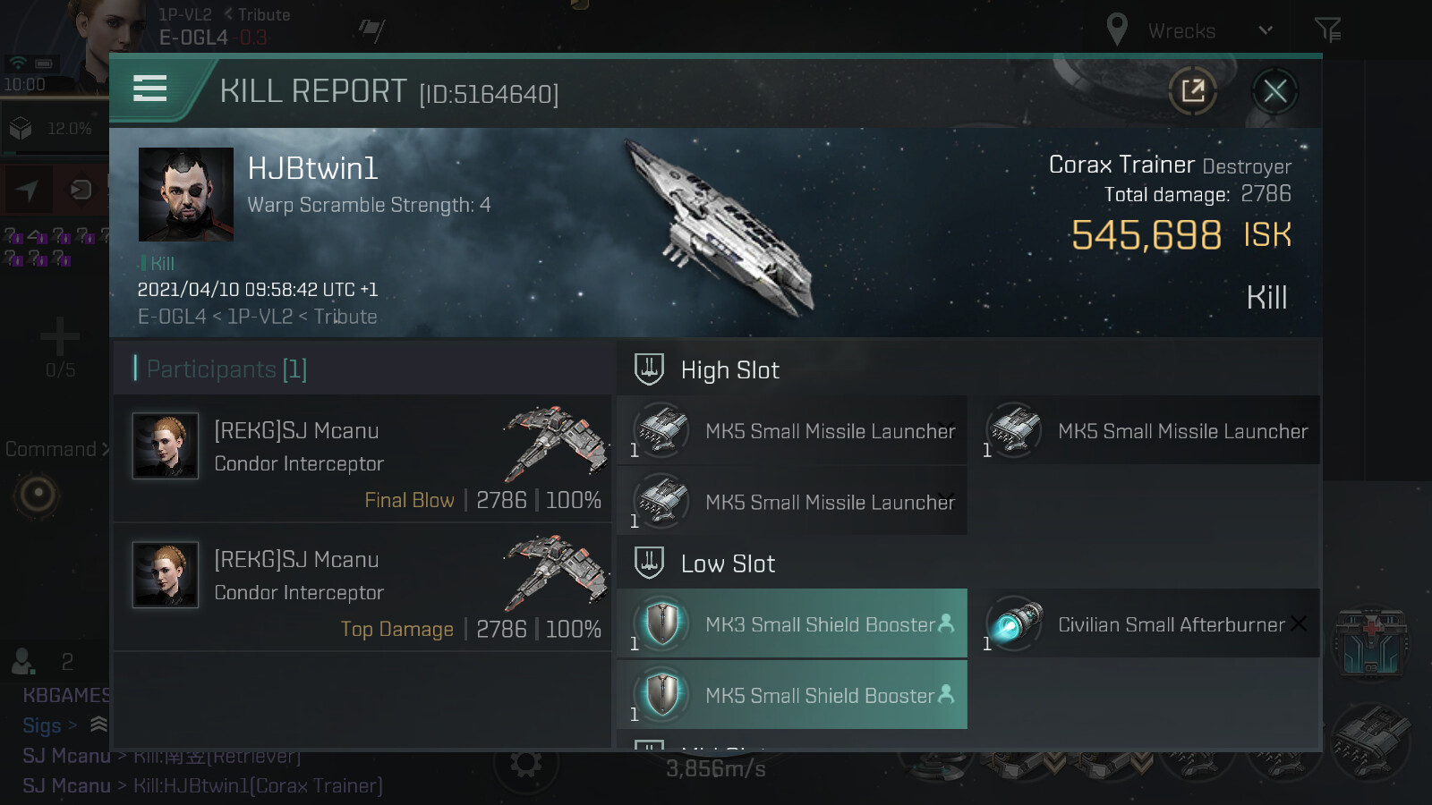
Task: Click the fleet members icon
Action: click(x=23, y=662)
